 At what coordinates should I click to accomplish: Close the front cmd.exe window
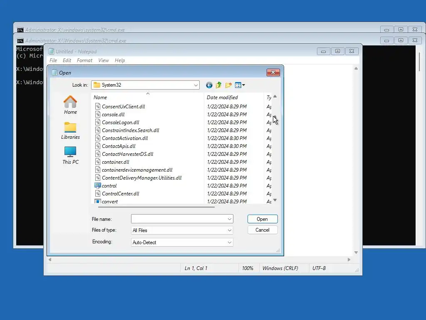[415, 40]
